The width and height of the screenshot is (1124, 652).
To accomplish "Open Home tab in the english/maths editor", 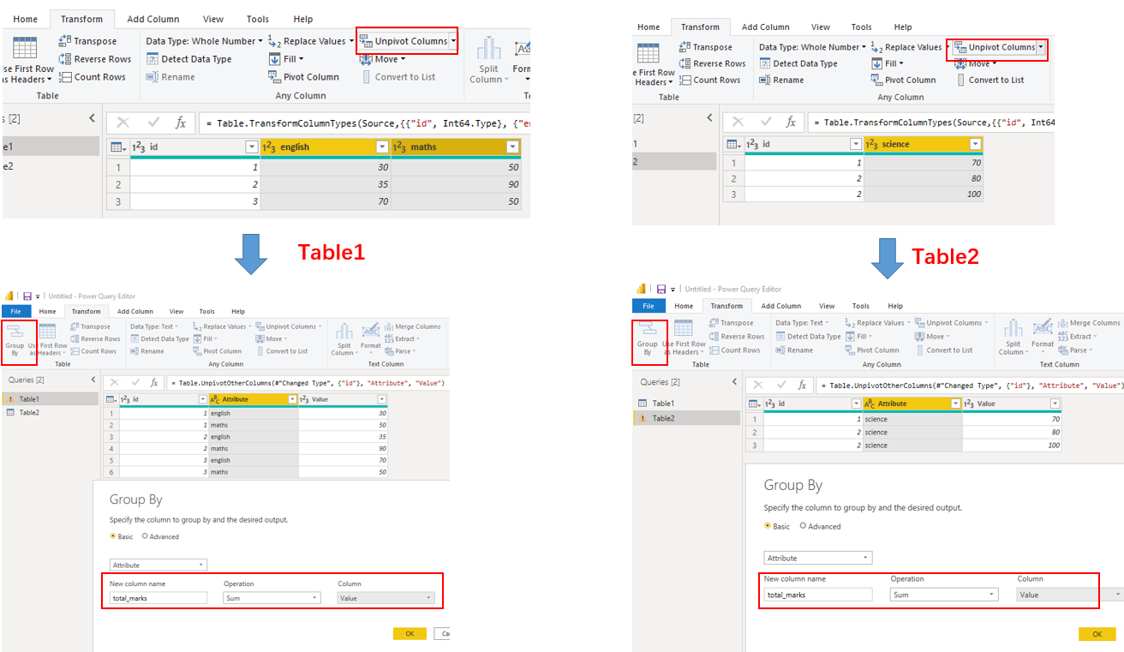I will [26, 19].
